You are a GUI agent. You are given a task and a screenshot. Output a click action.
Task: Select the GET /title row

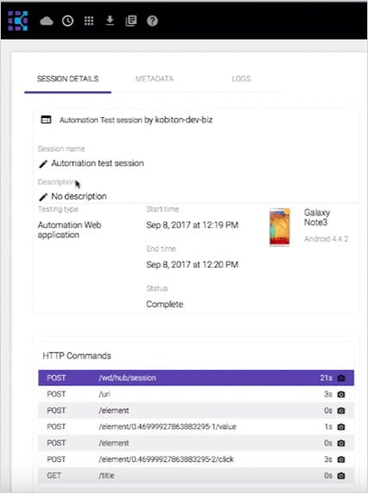(x=196, y=476)
